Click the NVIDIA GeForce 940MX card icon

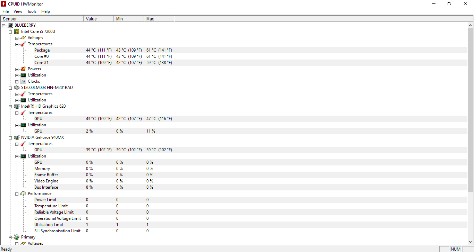(x=17, y=137)
